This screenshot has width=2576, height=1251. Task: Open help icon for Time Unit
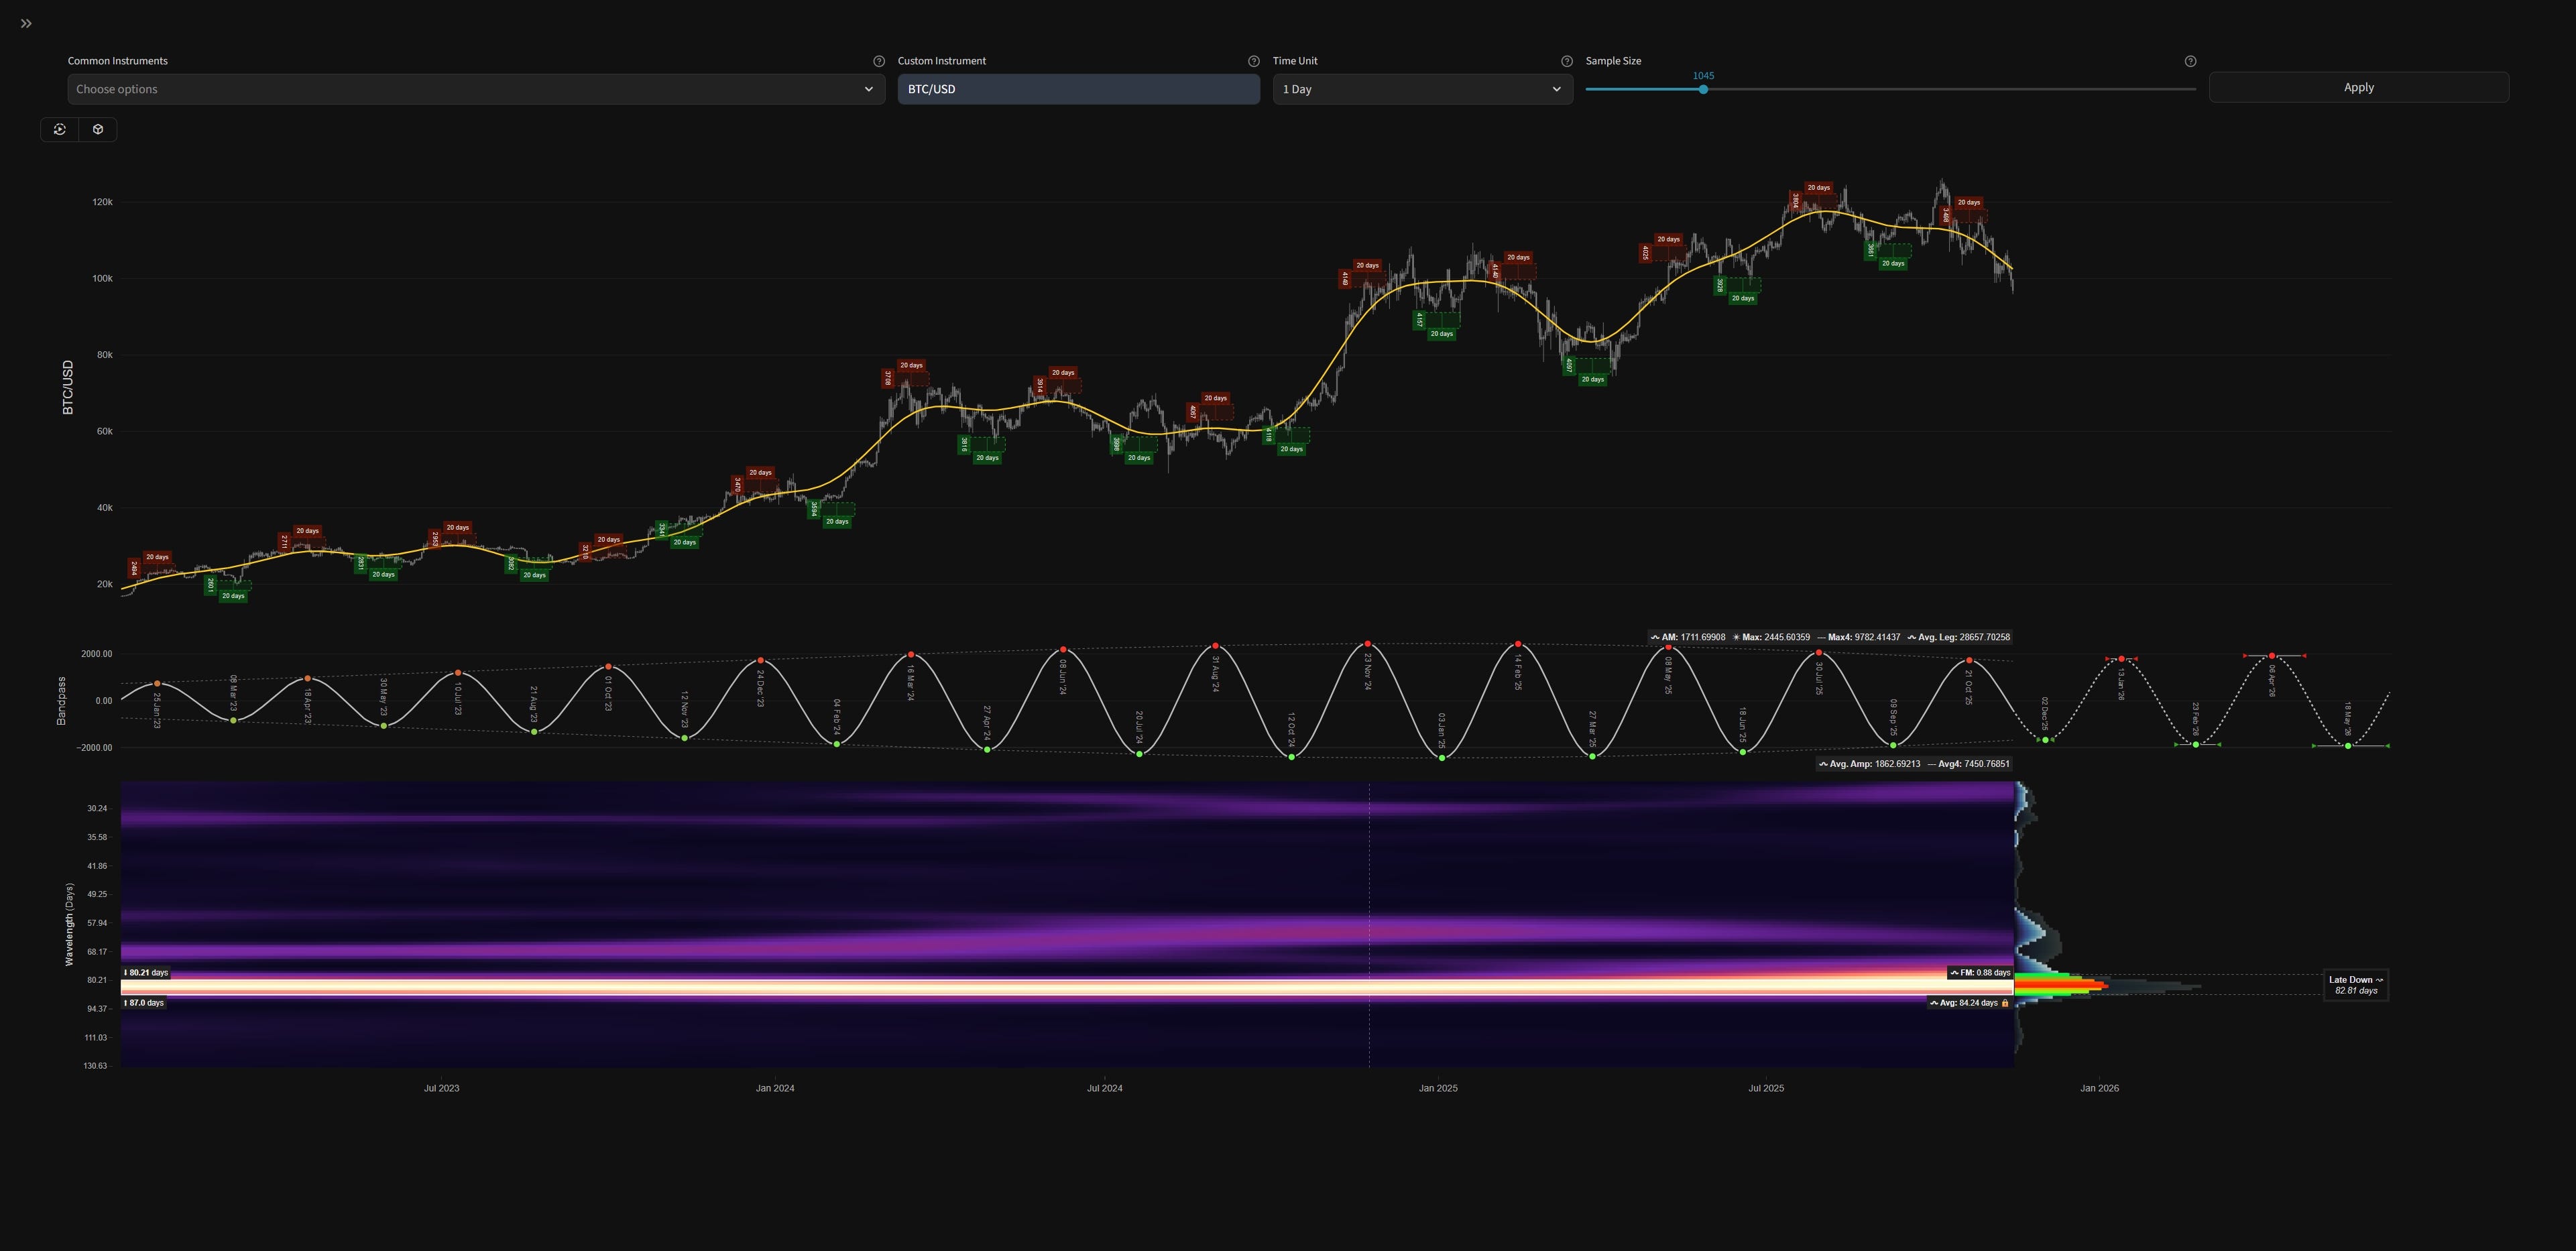(1566, 61)
